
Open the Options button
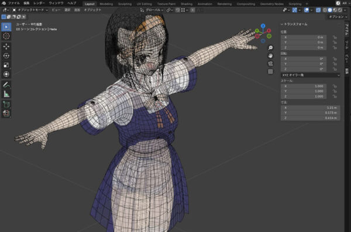point(338,17)
